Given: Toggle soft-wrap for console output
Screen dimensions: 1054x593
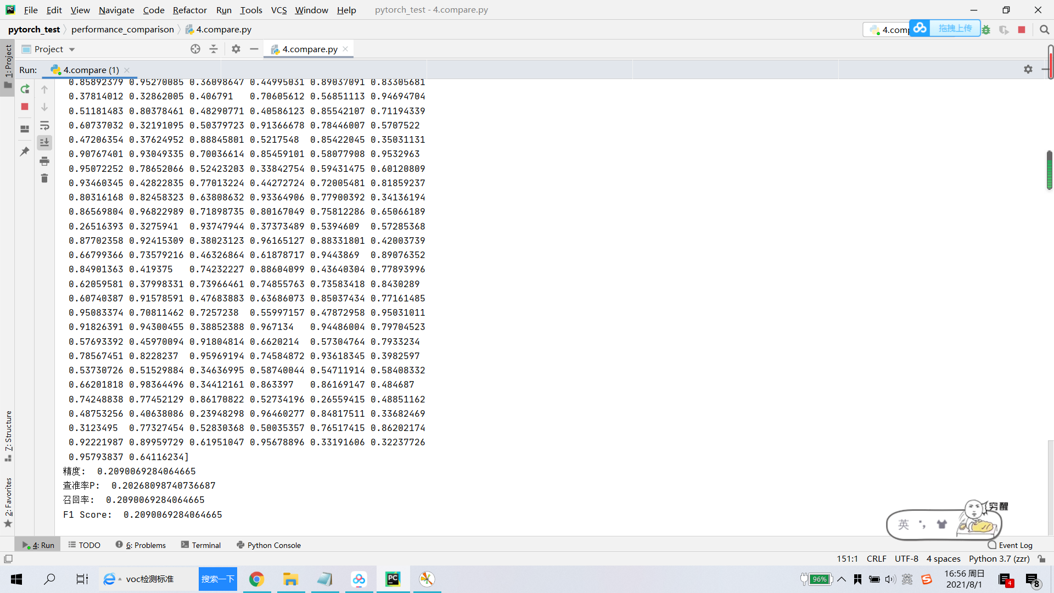Looking at the screenshot, I should pos(44,126).
